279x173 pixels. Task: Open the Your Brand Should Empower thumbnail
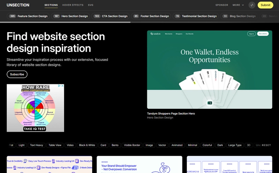coord(139,165)
